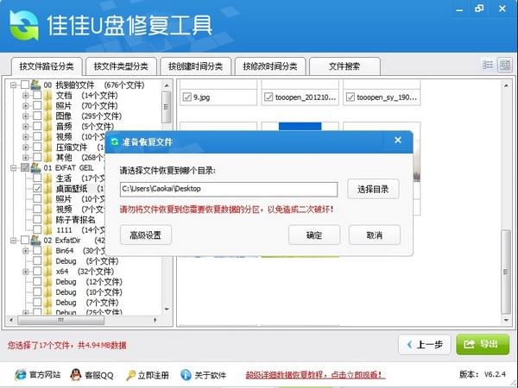Toggle the 01 EXFAT GEIL checkbox
Viewport: 518px width, 388px height.
coord(25,168)
